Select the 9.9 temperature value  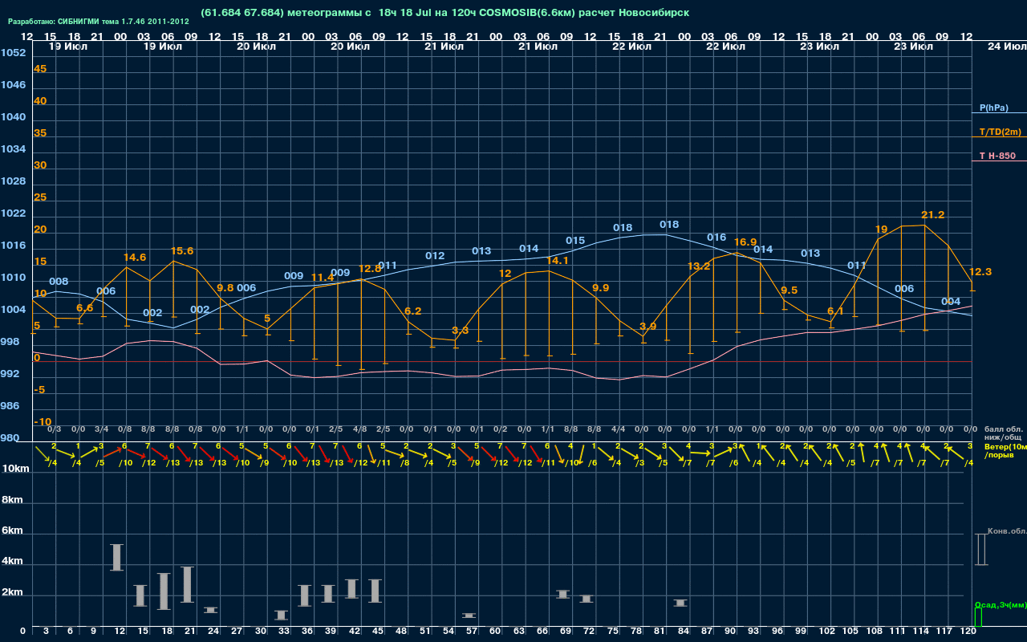(x=601, y=288)
